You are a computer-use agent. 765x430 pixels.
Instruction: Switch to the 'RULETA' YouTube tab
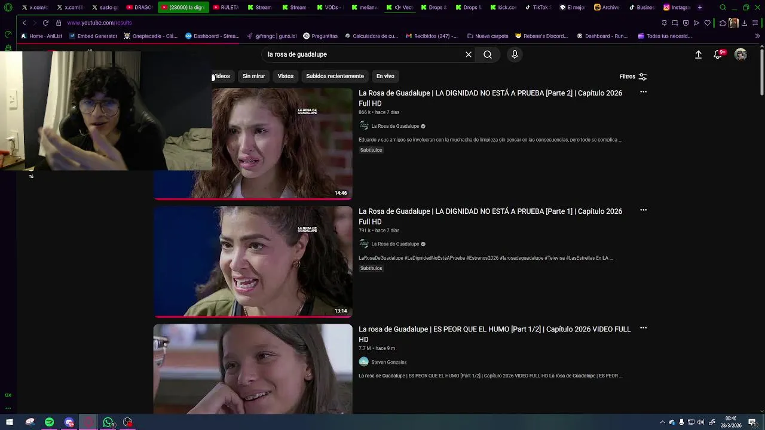[226, 7]
